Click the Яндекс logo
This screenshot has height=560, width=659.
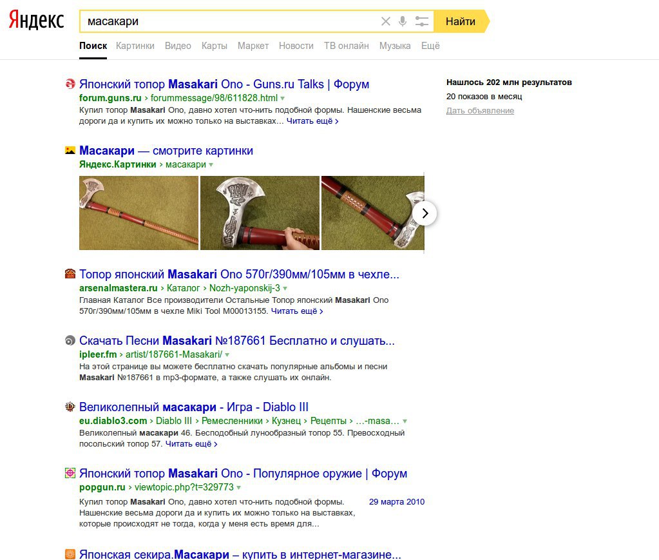tap(36, 21)
